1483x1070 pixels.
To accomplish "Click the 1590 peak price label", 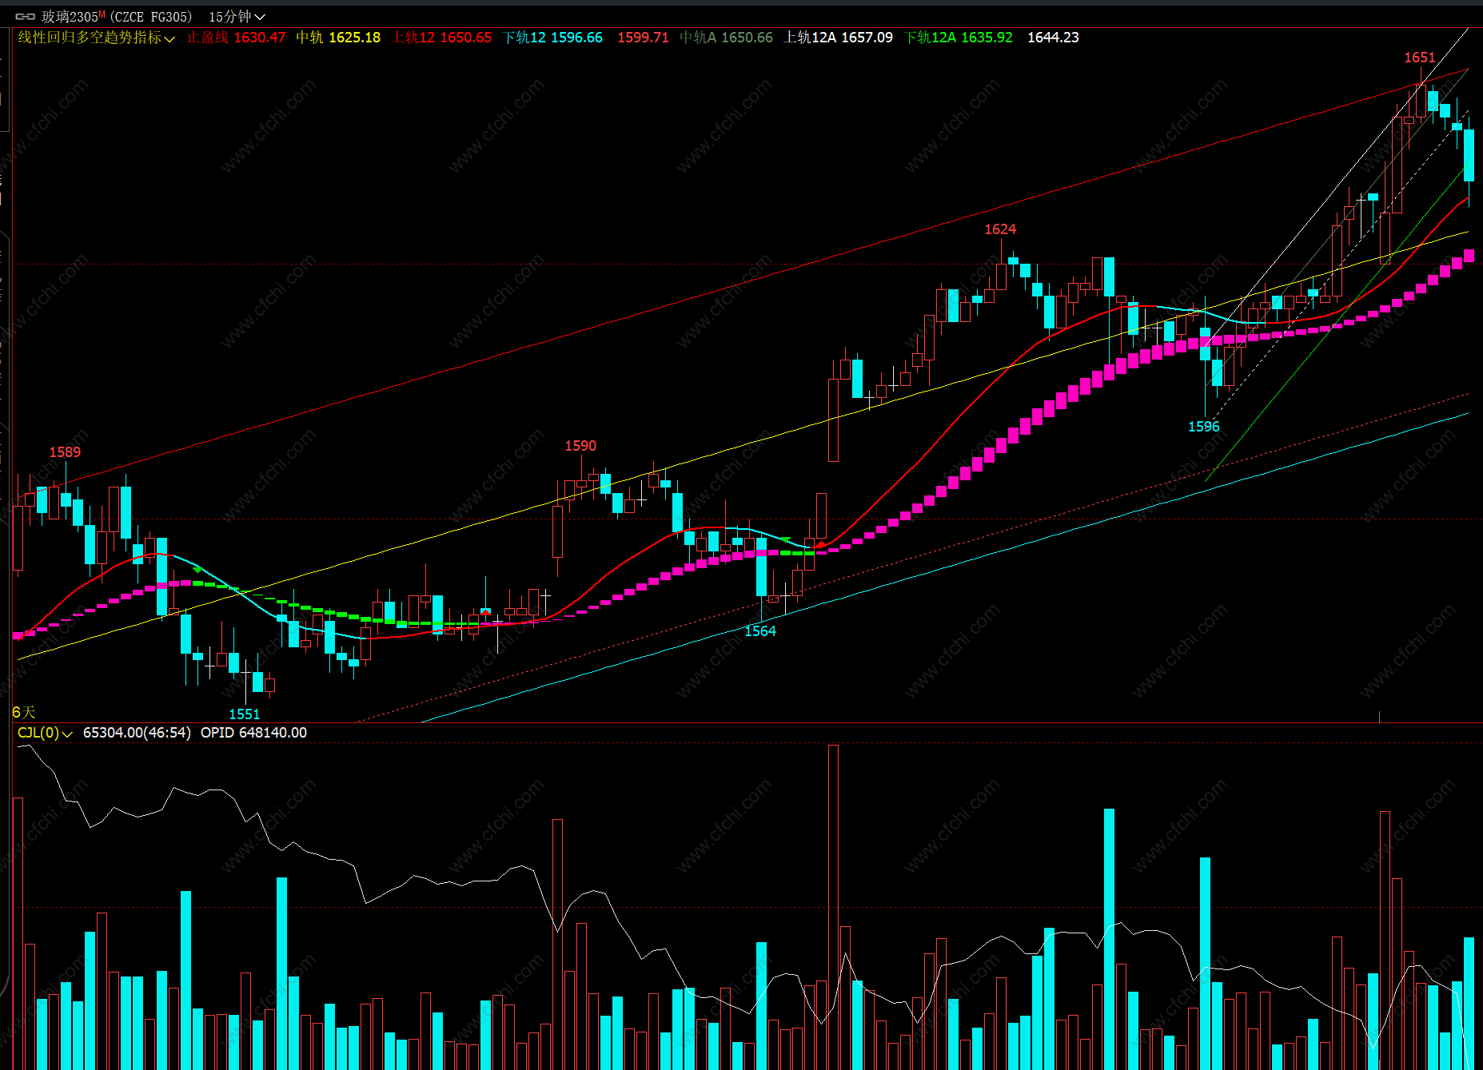I will pos(580,446).
